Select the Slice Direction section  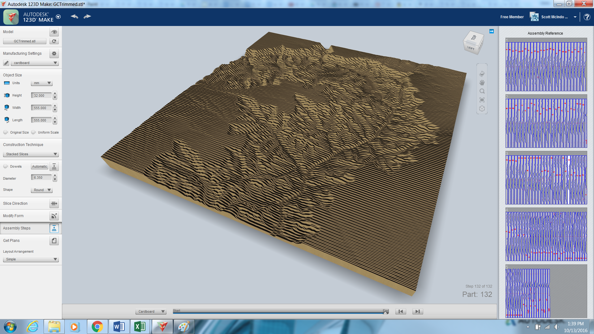[x=31, y=203]
